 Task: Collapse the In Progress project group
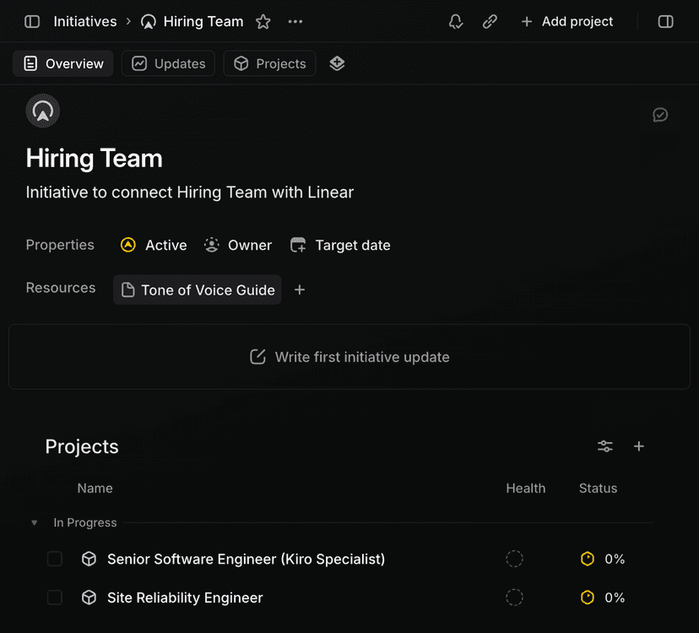[x=35, y=523]
